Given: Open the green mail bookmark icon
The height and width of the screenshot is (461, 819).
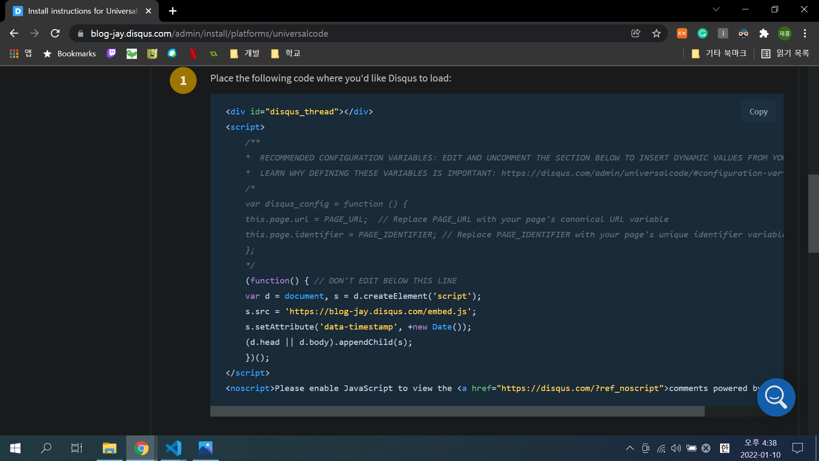Looking at the screenshot, I should [x=132, y=53].
